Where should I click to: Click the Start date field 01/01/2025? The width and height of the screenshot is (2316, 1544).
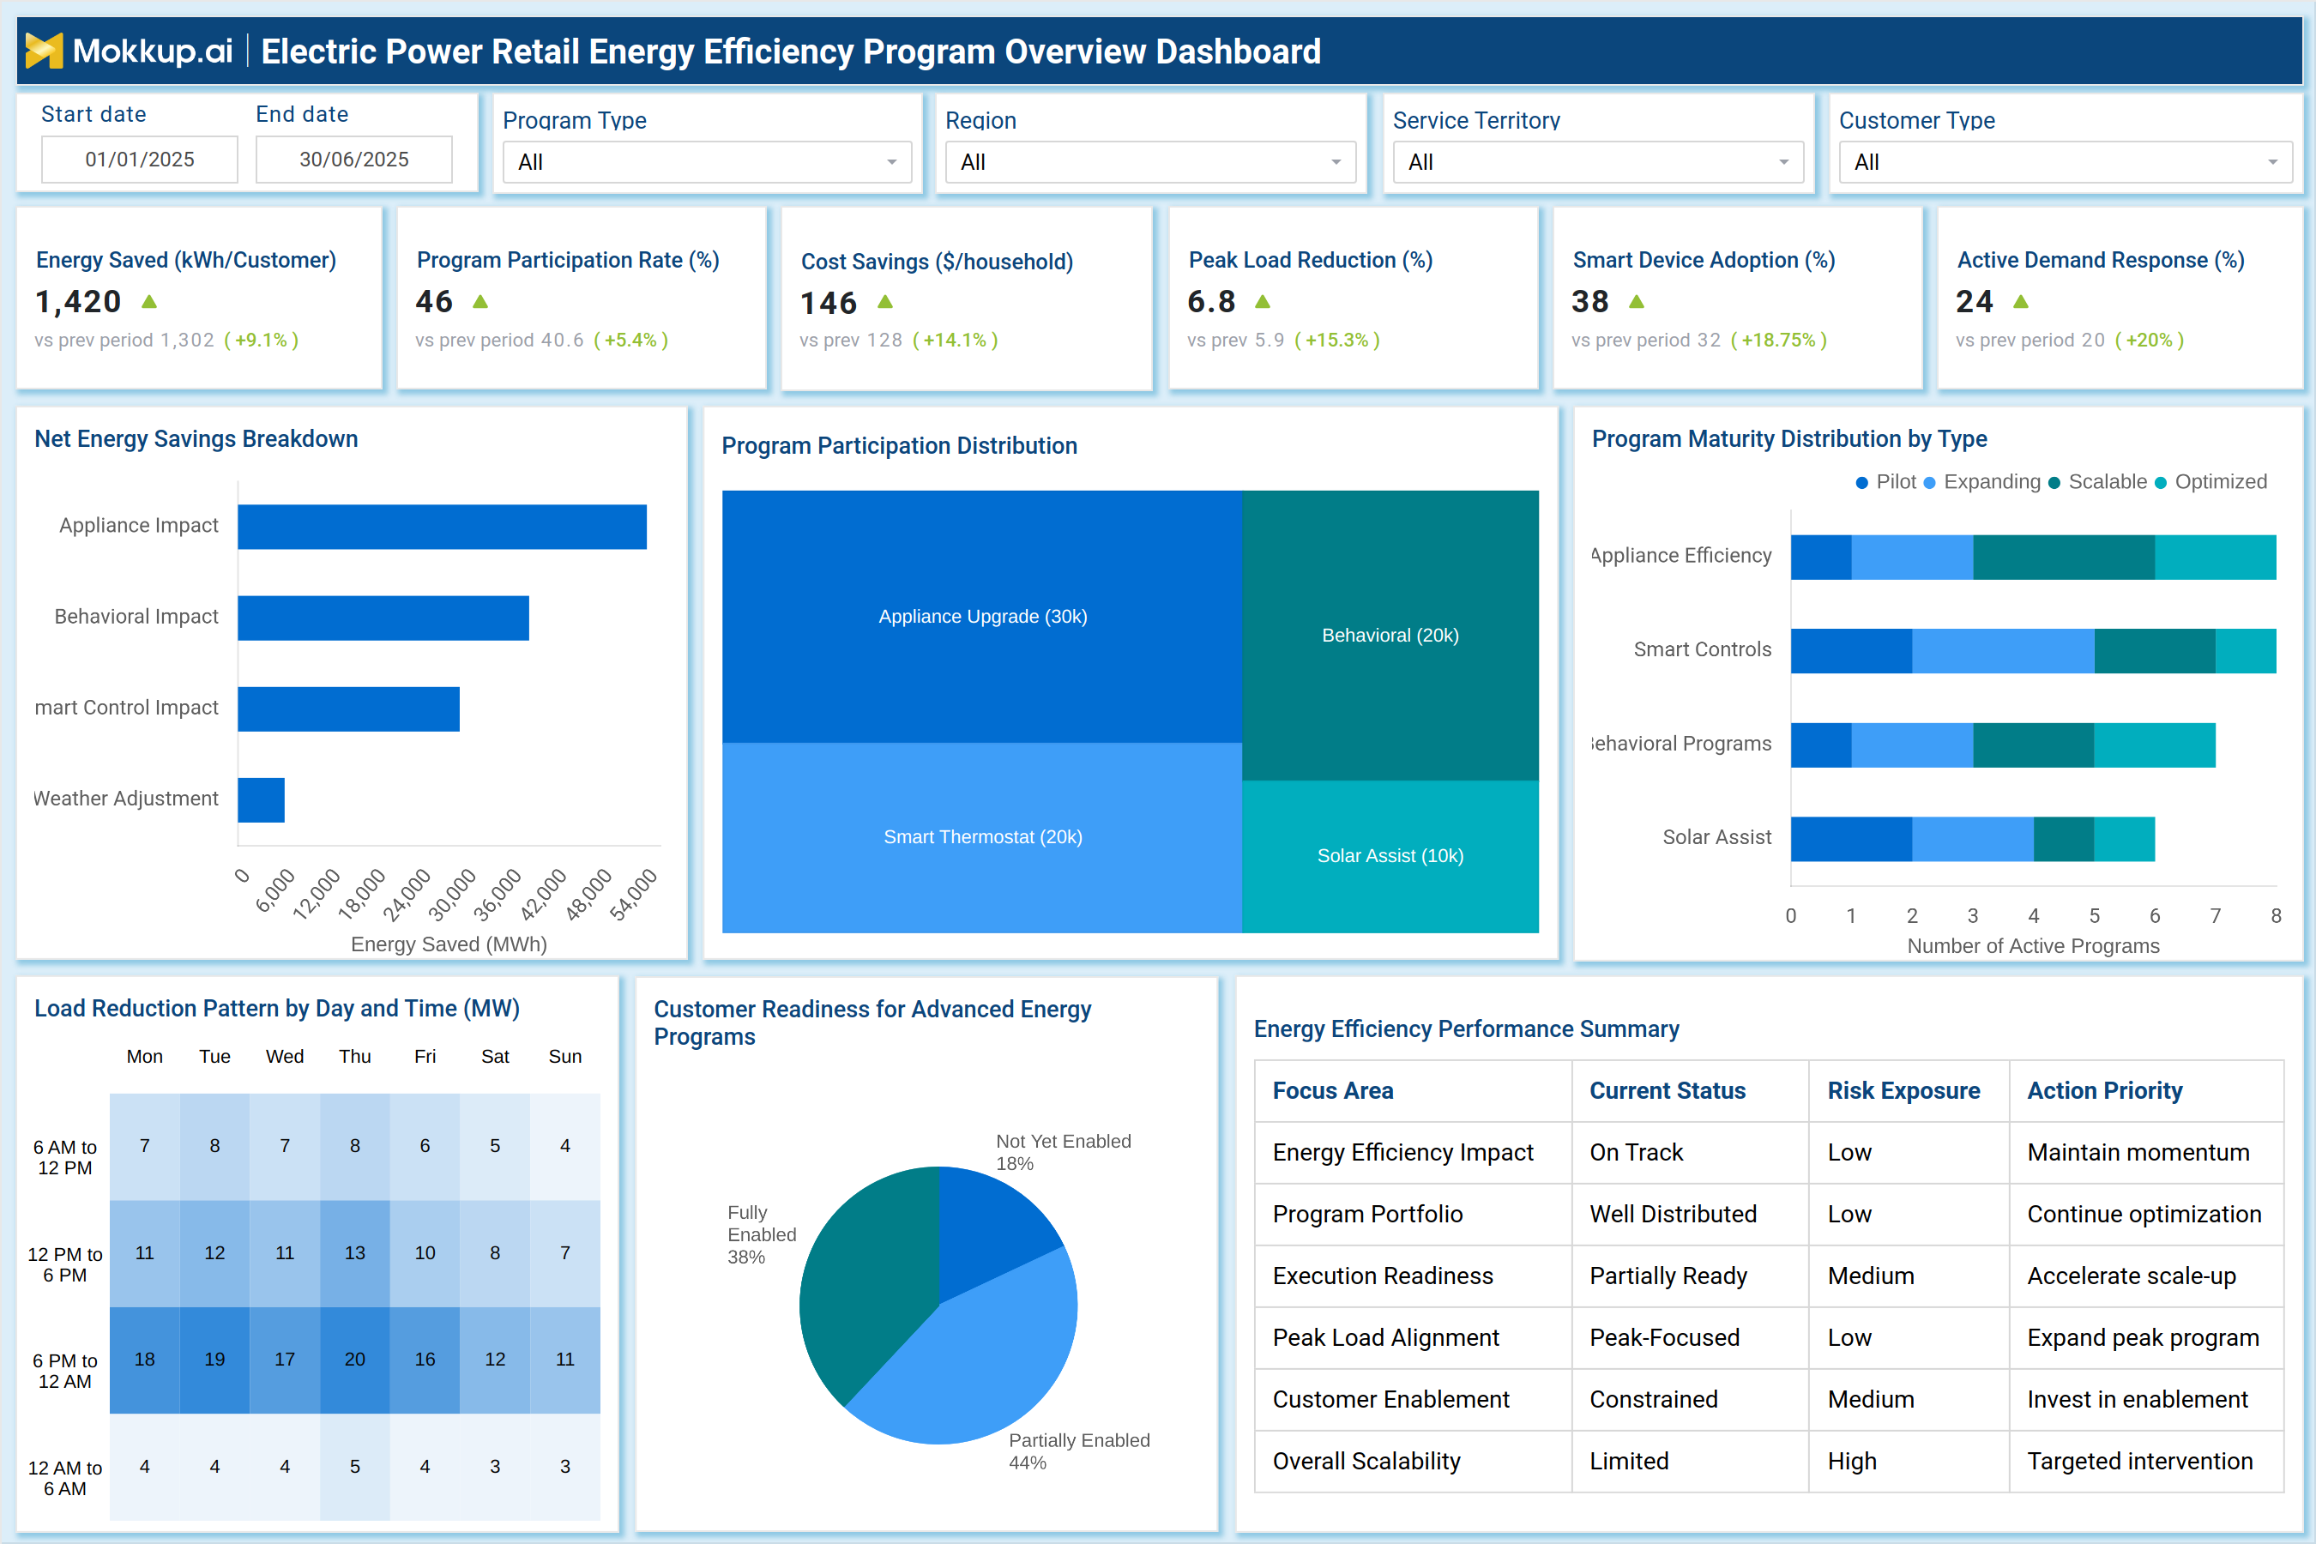(x=140, y=160)
